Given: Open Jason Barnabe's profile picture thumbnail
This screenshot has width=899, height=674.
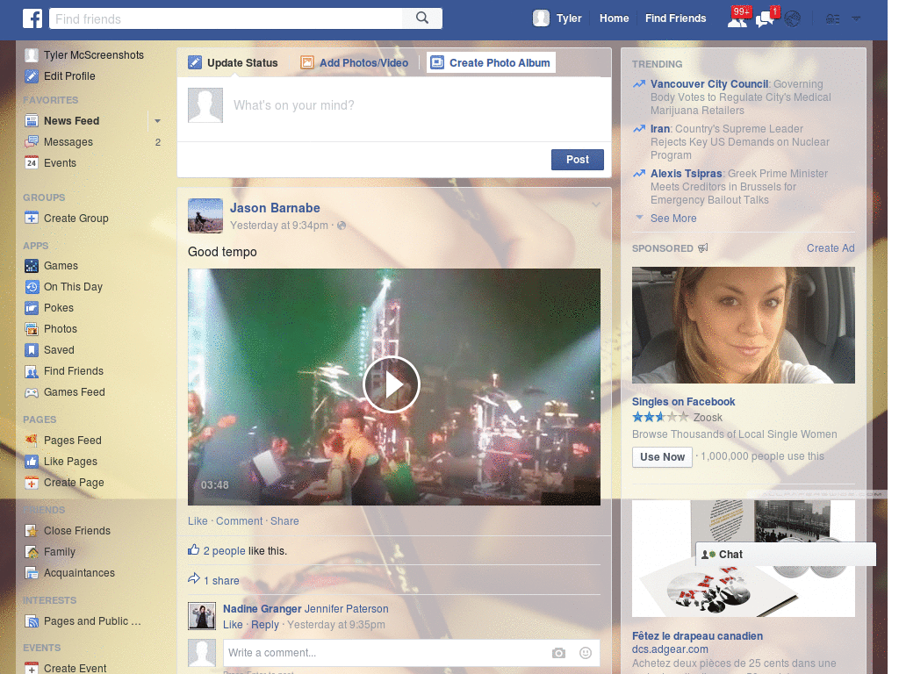Looking at the screenshot, I should click(205, 216).
